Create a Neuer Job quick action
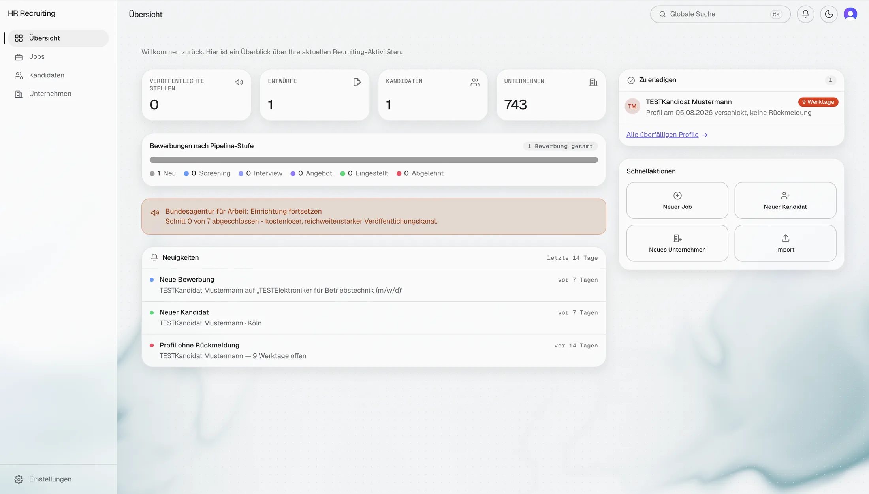 click(x=677, y=200)
